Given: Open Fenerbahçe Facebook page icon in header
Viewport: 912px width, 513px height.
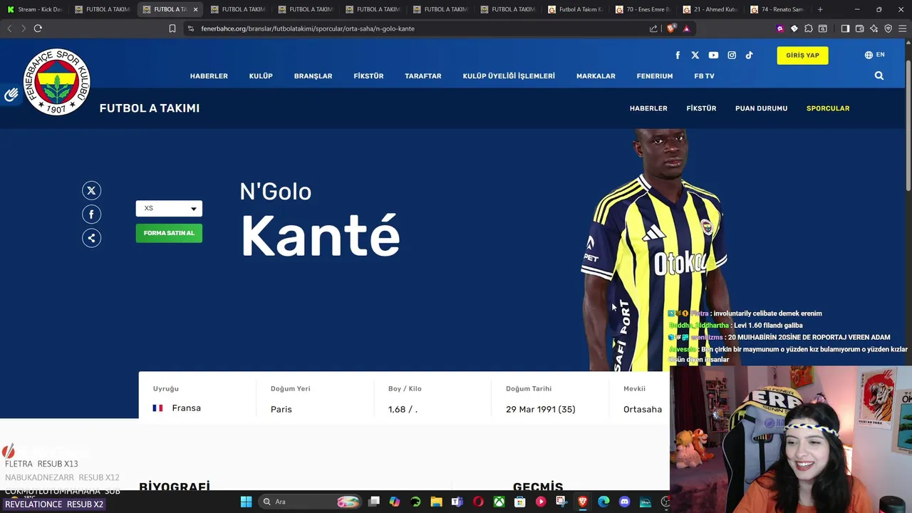Looking at the screenshot, I should click(678, 56).
